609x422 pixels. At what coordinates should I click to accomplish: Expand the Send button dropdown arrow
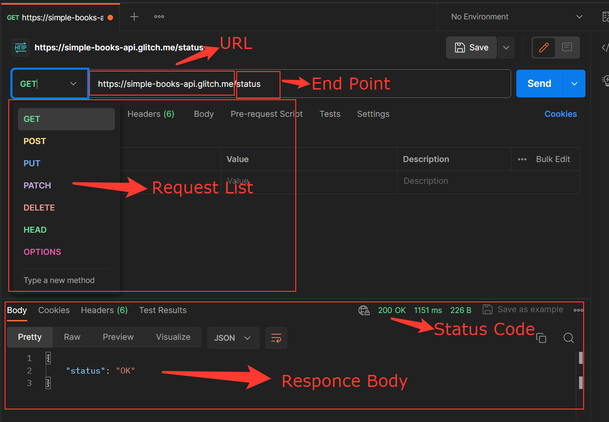574,84
